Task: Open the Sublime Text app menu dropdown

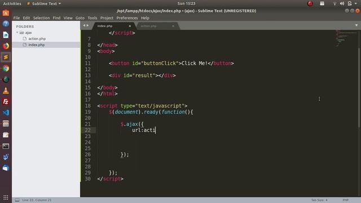Action: click(x=44, y=3)
